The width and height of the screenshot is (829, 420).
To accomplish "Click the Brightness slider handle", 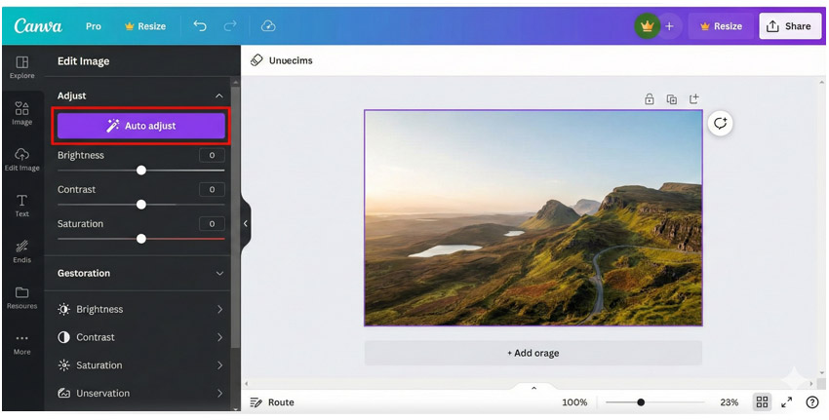I will (141, 171).
